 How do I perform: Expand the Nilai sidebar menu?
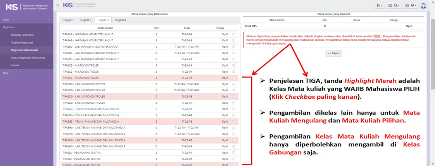pos(26,73)
